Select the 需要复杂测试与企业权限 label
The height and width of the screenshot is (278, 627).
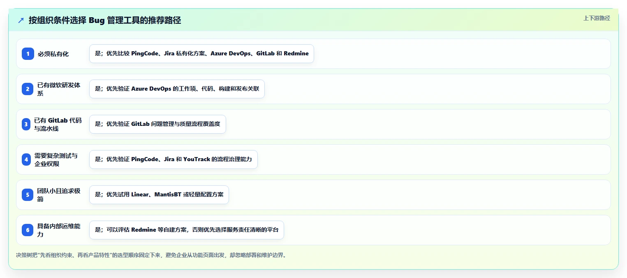[56, 160]
